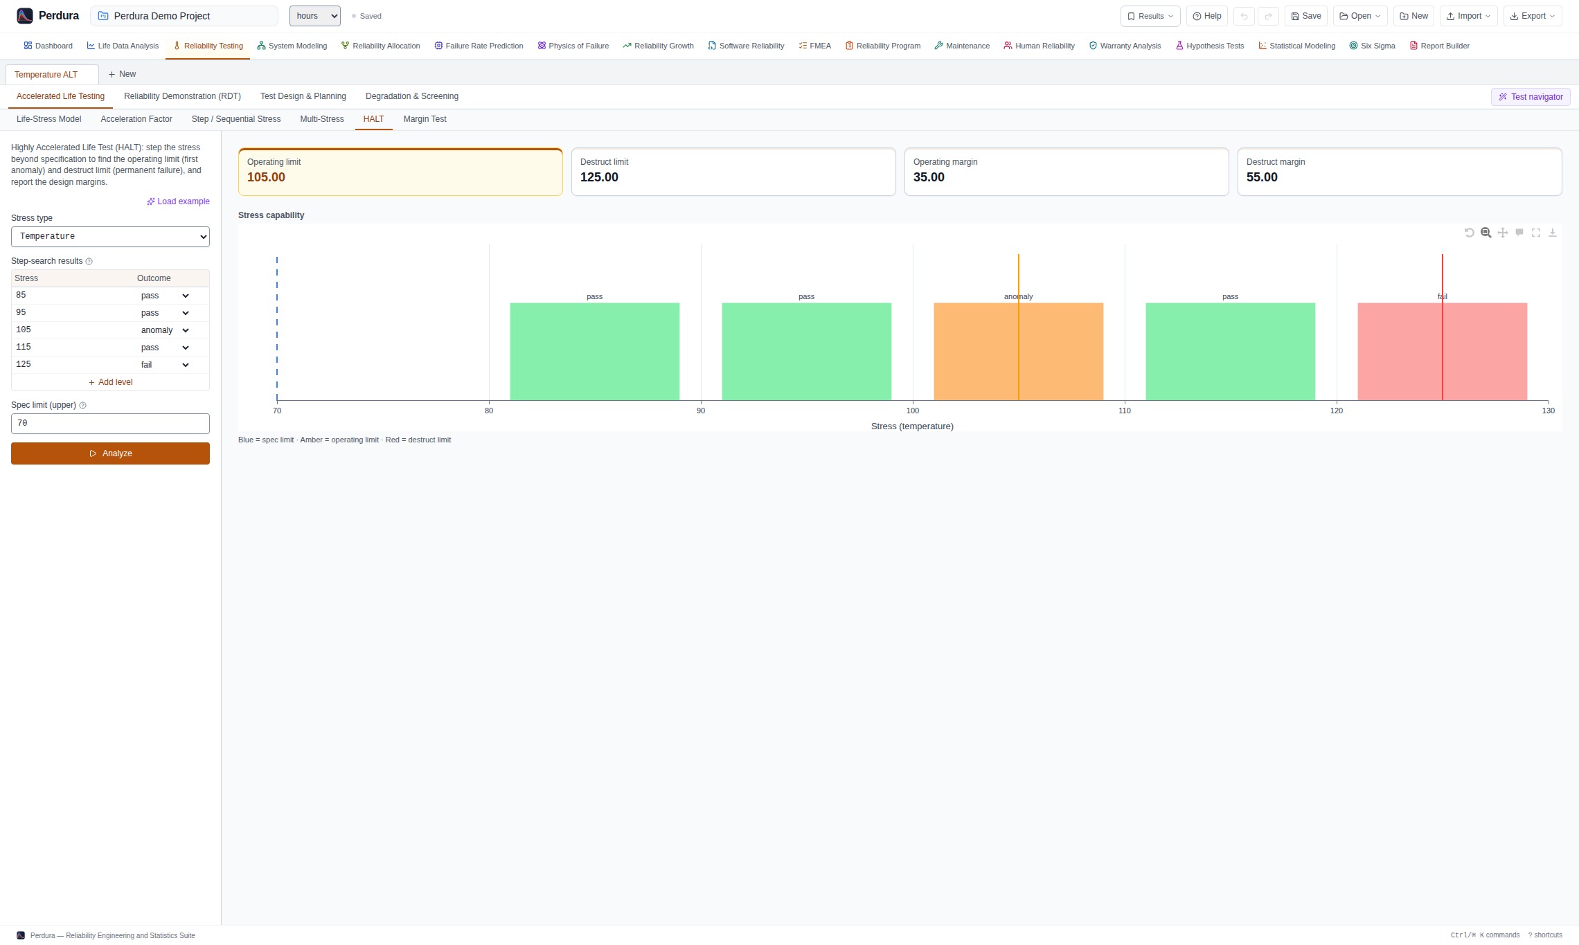This screenshot has width=1579, height=945.
Task: Click the Load example link
Action: [x=178, y=201]
